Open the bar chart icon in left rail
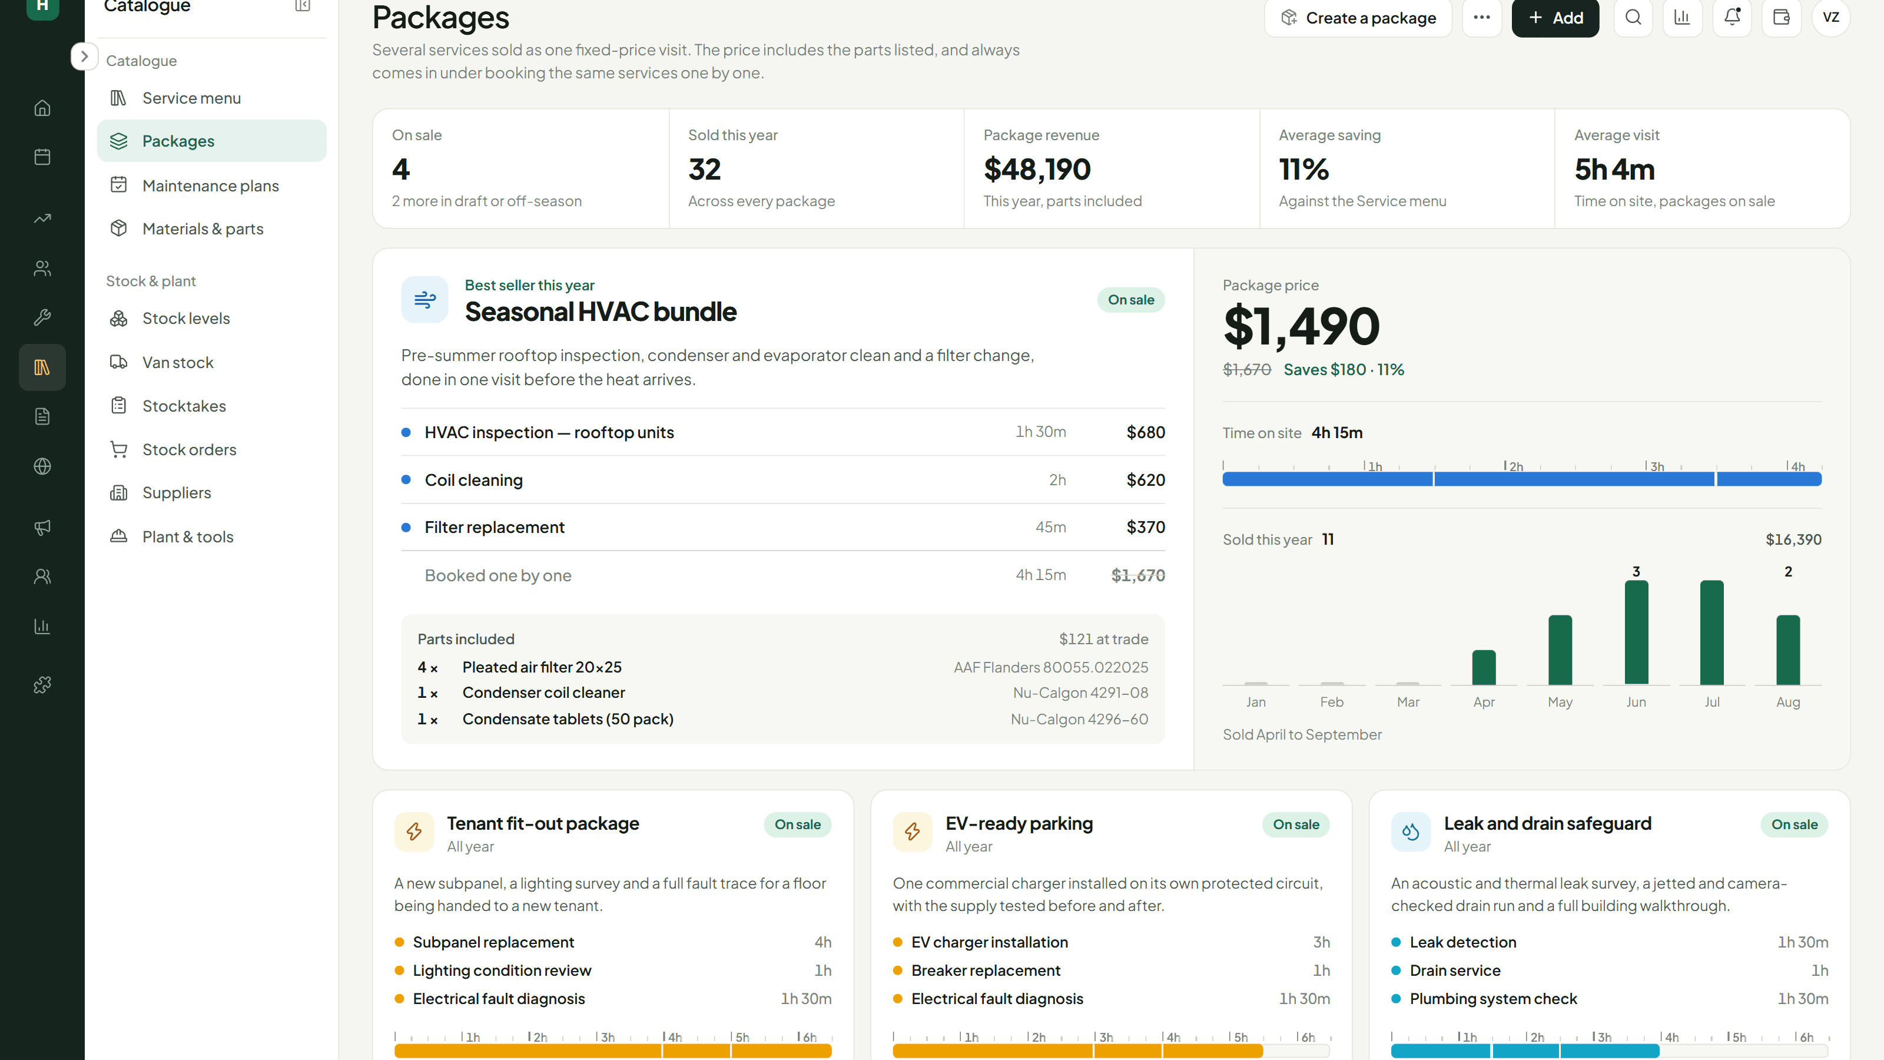 pyautogui.click(x=42, y=626)
